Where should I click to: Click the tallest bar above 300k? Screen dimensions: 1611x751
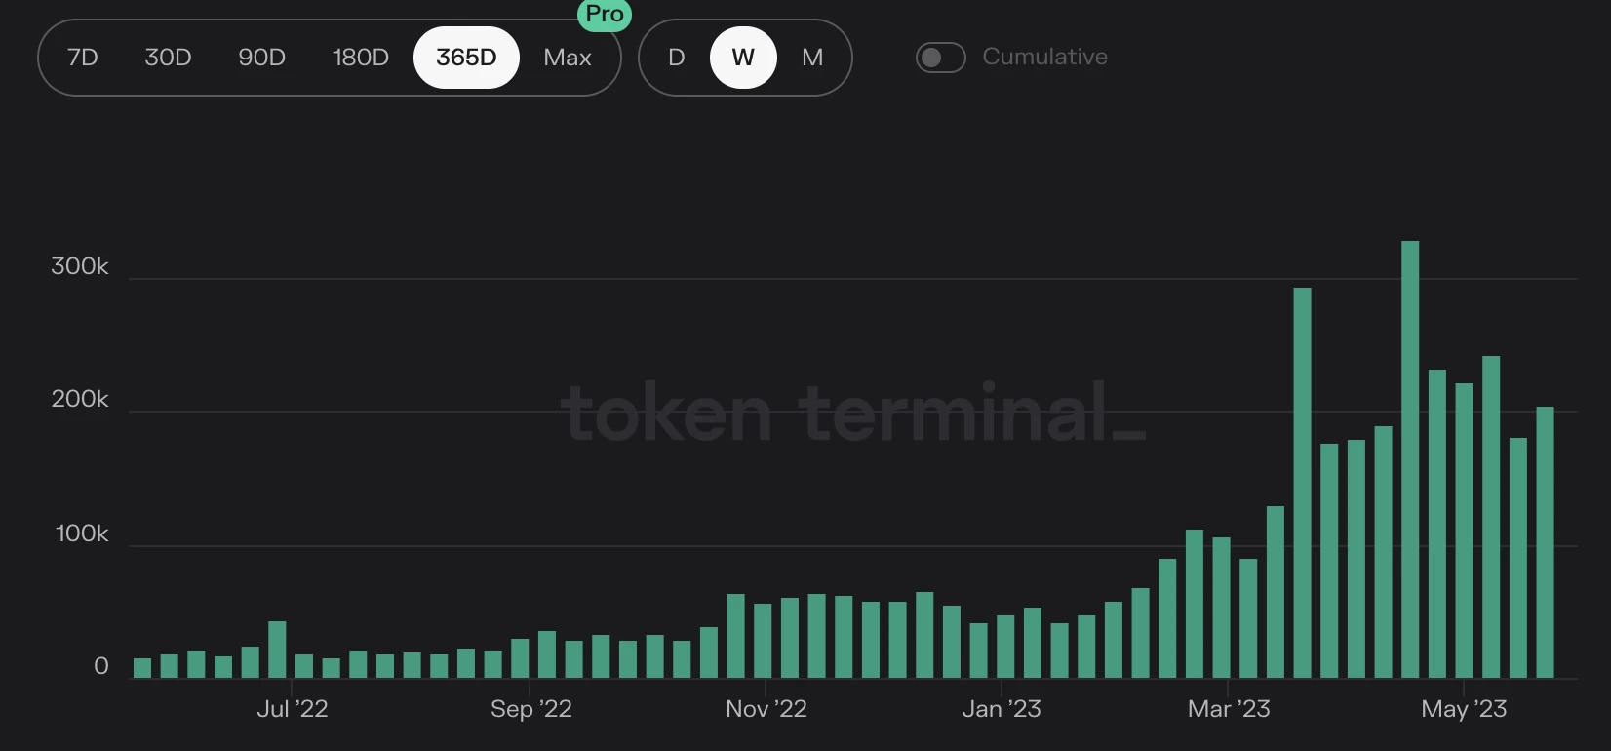1410,459
